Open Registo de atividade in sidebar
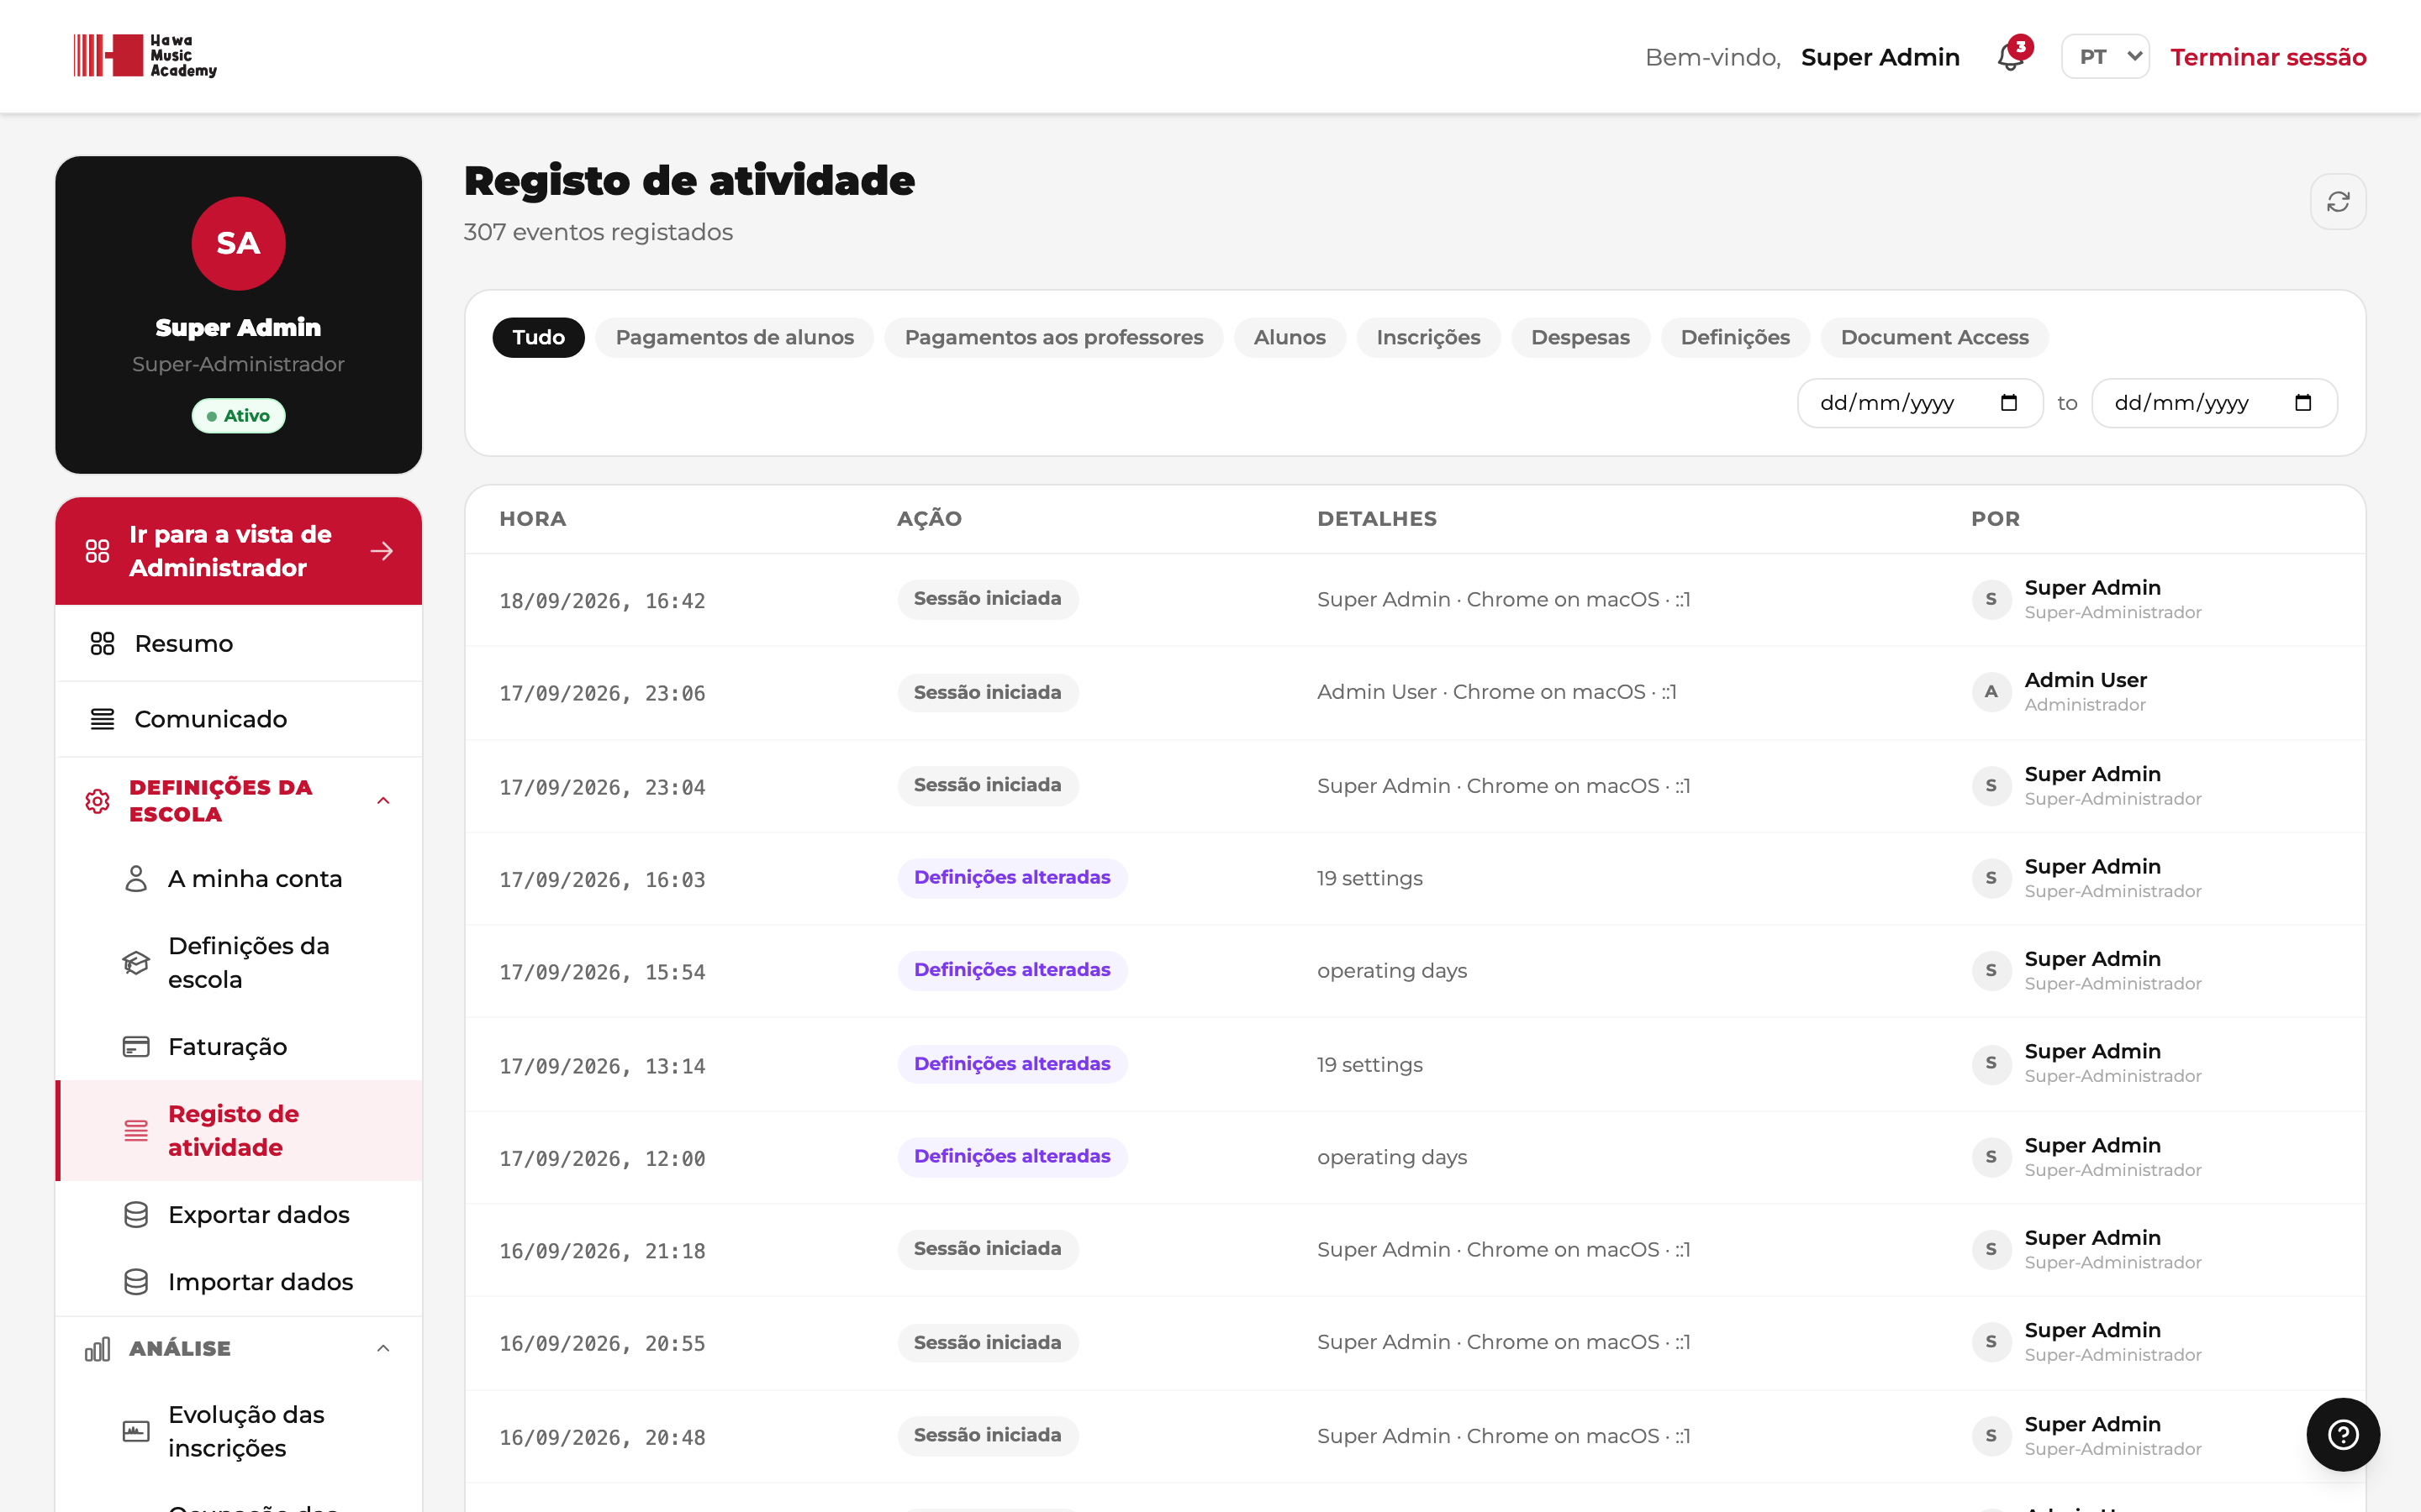 click(238, 1130)
